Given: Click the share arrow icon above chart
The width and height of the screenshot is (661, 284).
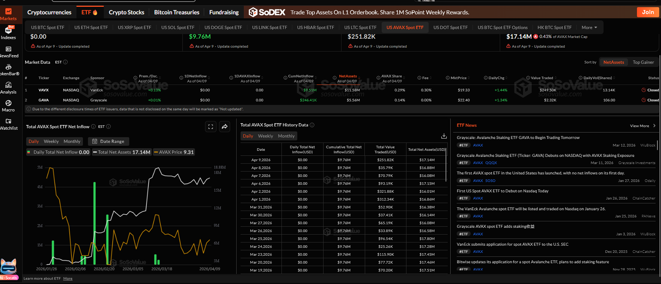Looking at the screenshot, I should [x=224, y=126].
